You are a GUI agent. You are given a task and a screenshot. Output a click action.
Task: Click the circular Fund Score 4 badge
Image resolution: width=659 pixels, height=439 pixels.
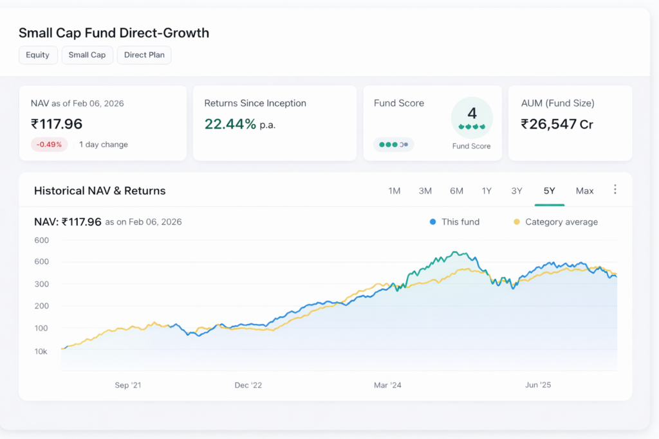pos(472,118)
